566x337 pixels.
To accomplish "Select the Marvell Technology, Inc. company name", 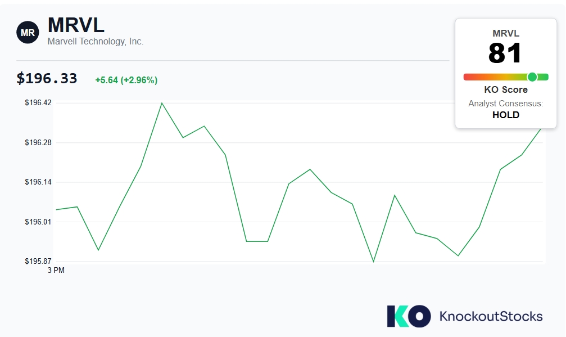I will click(x=96, y=42).
